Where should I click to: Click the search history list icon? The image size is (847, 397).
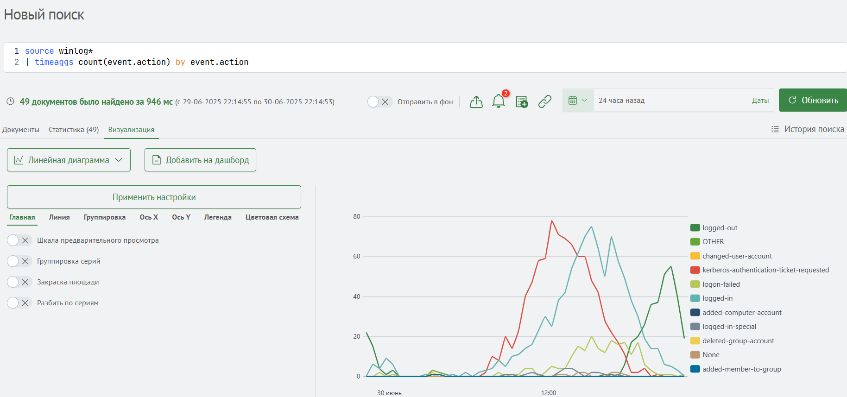pos(775,129)
